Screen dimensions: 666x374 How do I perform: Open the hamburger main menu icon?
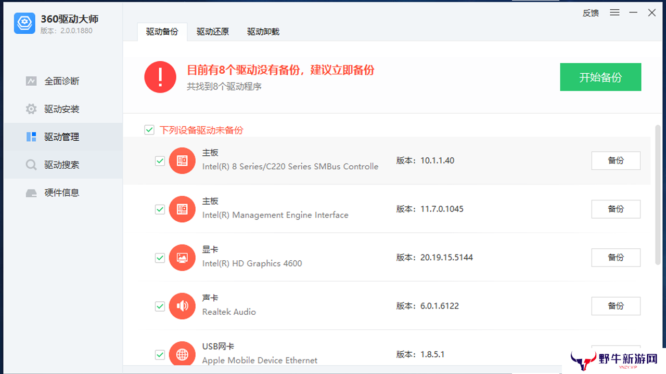click(614, 12)
